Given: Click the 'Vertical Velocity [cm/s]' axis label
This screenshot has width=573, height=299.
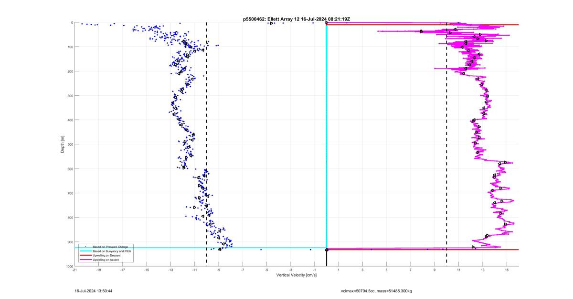Looking at the screenshot, I should click(297, 275).
